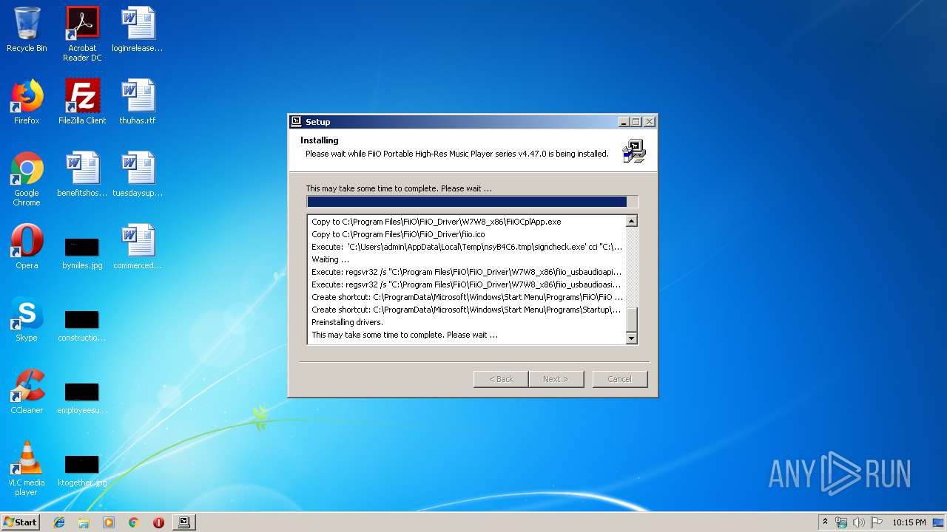The image size is (947, 532).
Task: Open the Google Chrome desktop shortcut
Action: point(27,179)
